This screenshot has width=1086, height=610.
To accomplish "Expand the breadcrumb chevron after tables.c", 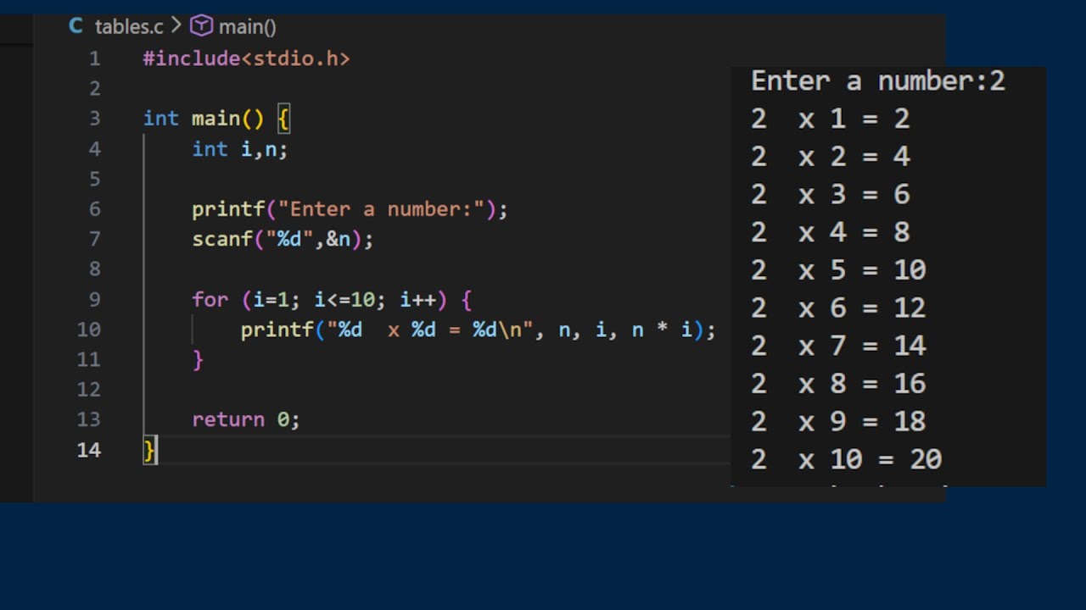I will (176, 26).
